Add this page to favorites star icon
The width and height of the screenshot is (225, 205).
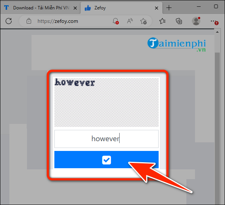coord(143,21)
